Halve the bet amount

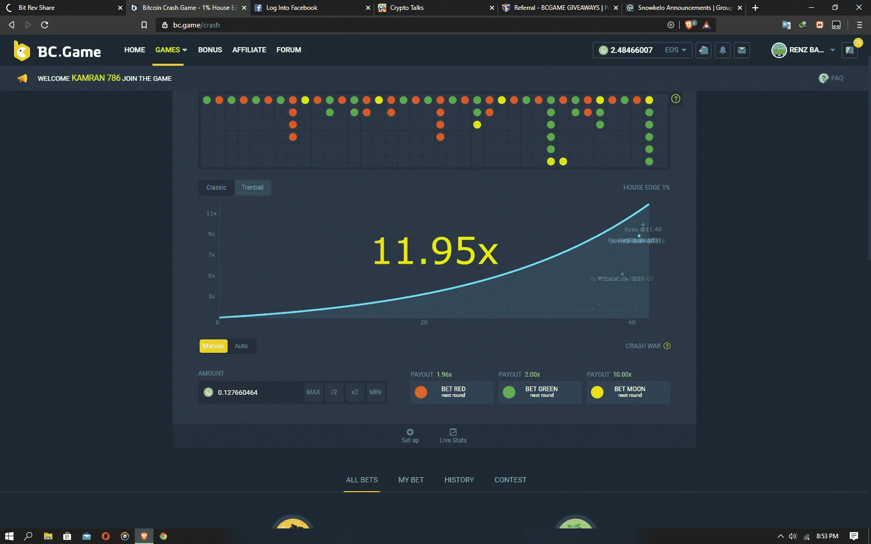coord(334,392)
